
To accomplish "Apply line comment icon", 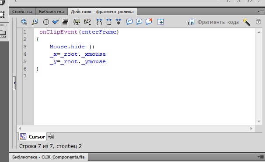I will coord(139,22).
